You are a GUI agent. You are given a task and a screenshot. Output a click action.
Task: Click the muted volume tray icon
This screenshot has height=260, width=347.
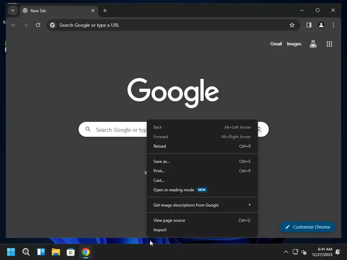click(304, 252)
